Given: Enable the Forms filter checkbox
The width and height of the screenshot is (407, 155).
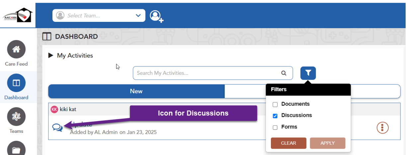Looking at the screenshot, I should coord(275,128).
